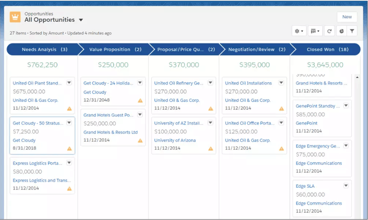Select the Value Proposition stage header
Image resolution: width=368 pixels, height=220 pixels.
(x=115, y=50)
